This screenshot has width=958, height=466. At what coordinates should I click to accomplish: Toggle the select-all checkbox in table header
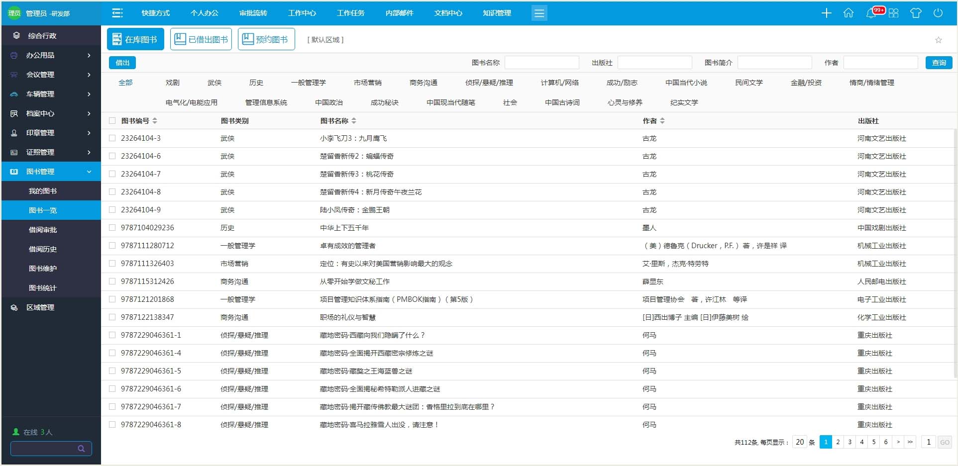pyautogui.click(x=112, y=120)
